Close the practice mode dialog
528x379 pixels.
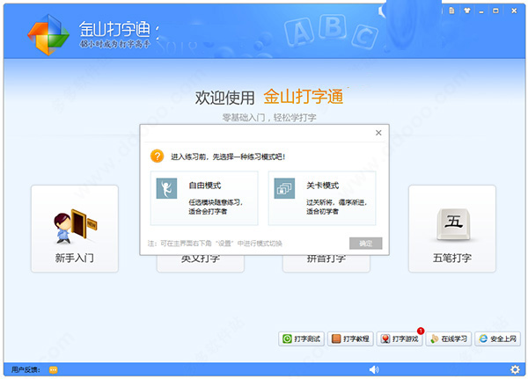[378, 133]
